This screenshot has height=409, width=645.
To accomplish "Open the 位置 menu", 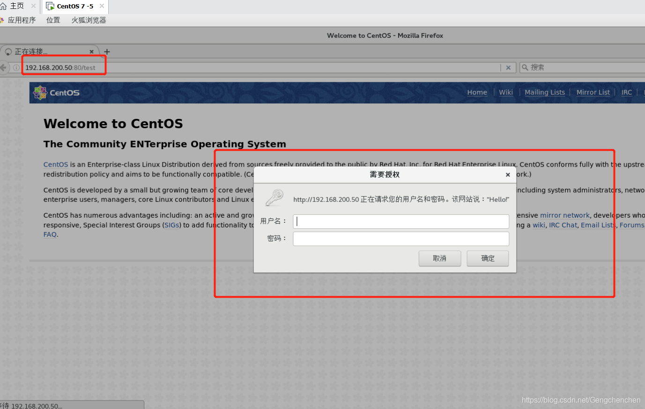I will (x=53, y=20).
